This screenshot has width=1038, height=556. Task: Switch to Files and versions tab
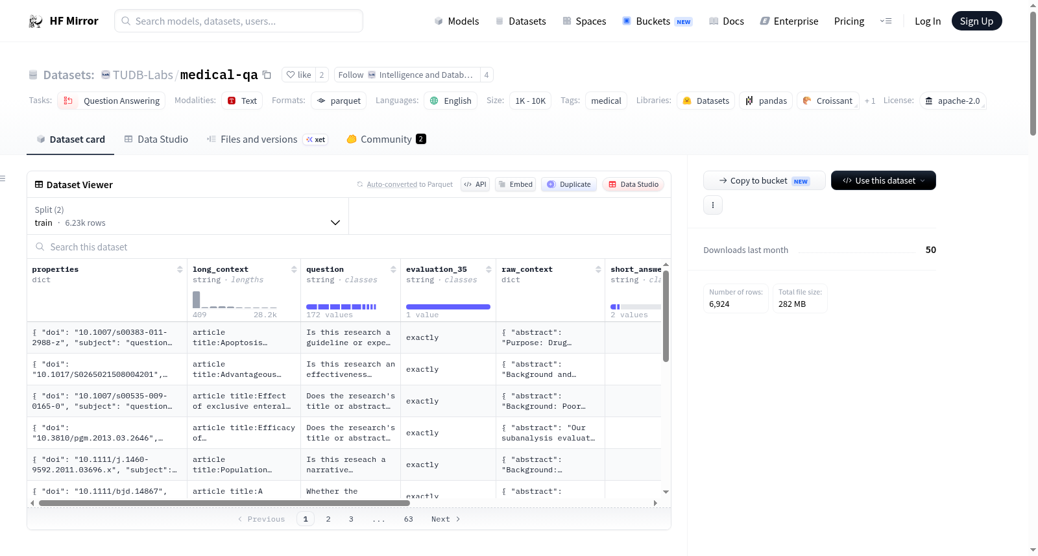point(267,139)
